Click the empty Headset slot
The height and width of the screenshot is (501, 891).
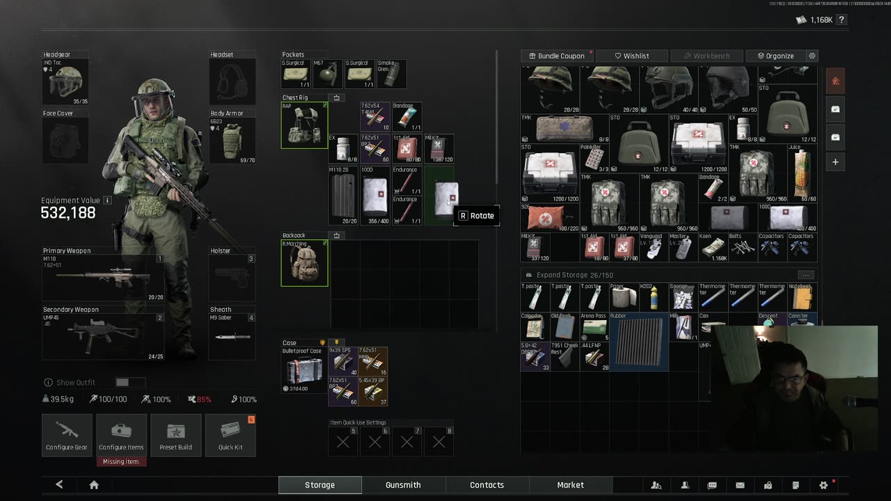point(232,82)
